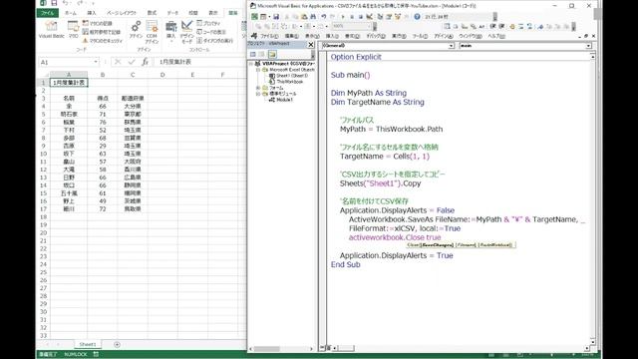Click View Code (コードの表示) in ribbon
This screenshot has width=638, height=359.
(211, 32)
